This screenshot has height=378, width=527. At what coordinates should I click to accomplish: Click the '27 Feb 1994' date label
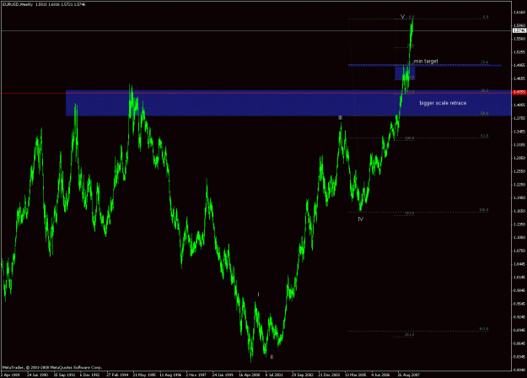(117, 375)
